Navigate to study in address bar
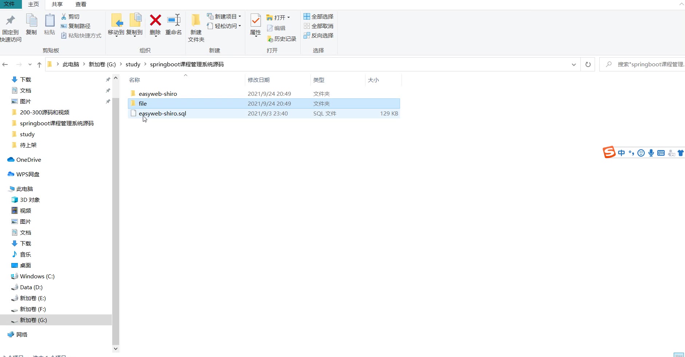685x357 pixels. point(133,64)
